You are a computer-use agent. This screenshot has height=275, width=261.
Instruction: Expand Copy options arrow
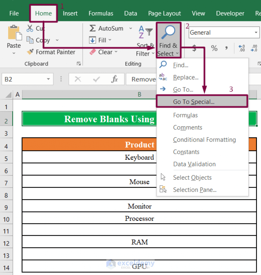57,40
